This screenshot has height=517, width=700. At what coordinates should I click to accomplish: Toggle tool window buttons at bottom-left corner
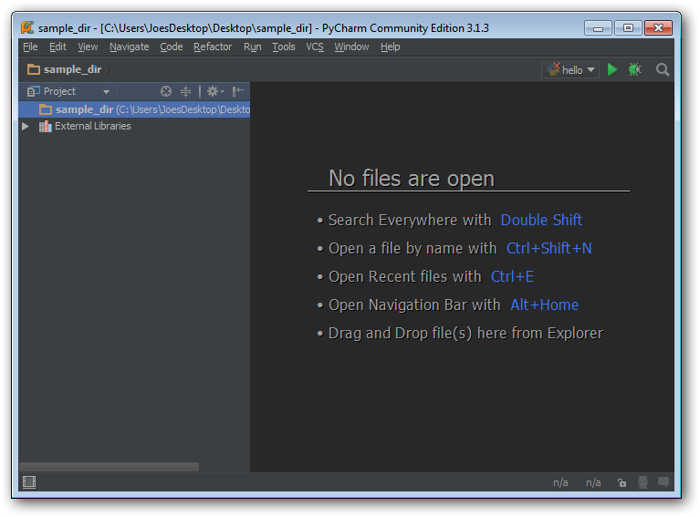coord(29,481)
